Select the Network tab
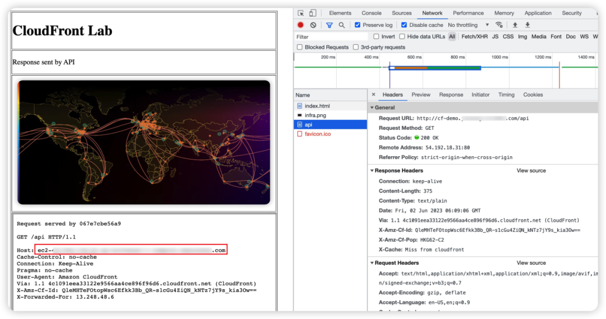Viewport: 606px width, 319px height. (432, 13)
